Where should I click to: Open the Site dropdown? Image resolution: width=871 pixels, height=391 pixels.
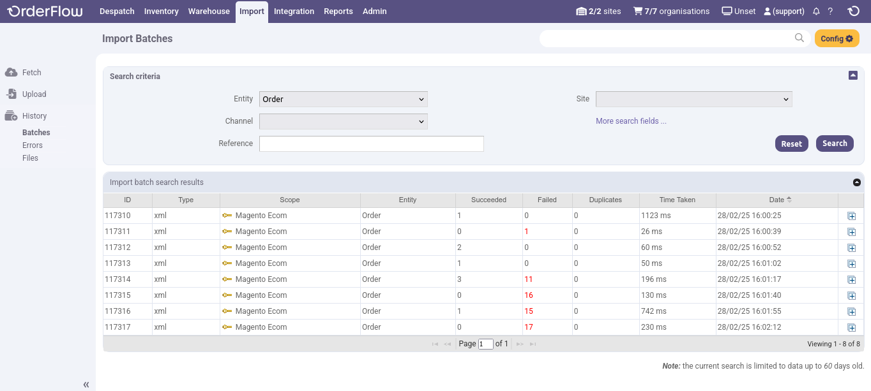click(x=693, y=99)
